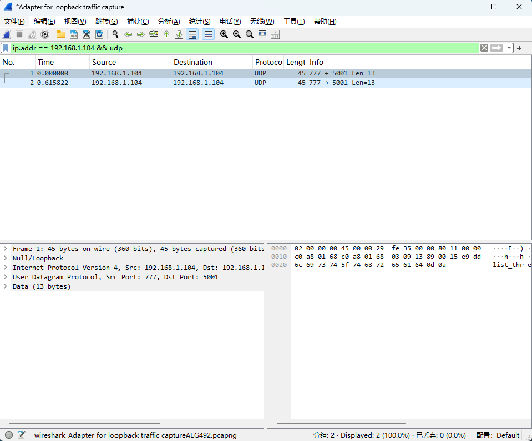Open the 视图(V) menu
Image resolution: width=532 pixels, height=441 pixels.
coord(75,22)
